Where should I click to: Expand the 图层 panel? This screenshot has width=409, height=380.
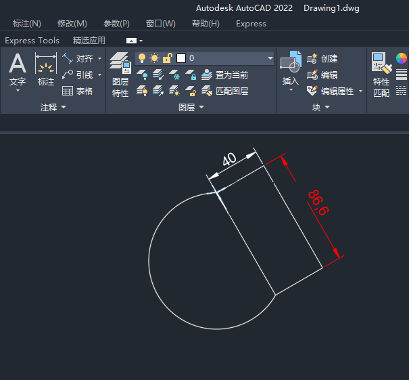tap(191, 107)
